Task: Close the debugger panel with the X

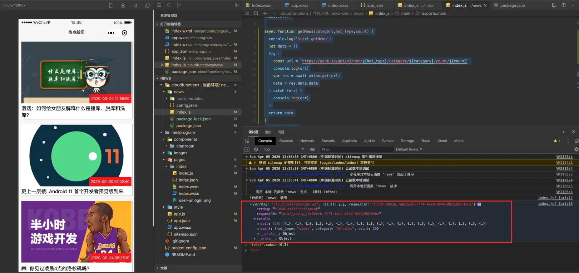Action: coord(573,132)
